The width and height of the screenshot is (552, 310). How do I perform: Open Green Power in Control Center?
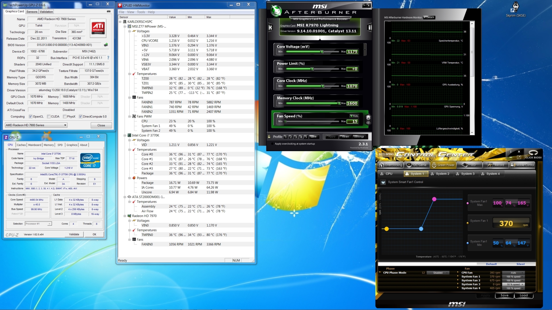click(443, 165)
